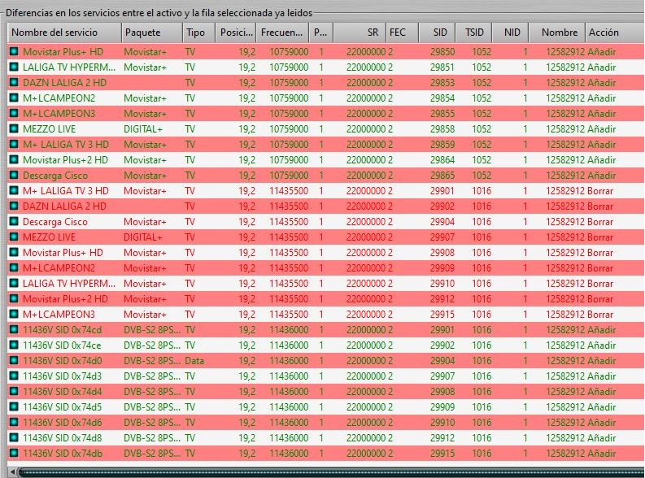Image resolution: width=645 pixels, height=478 pixels.
Task: Click the icon of DAZN LALIGA 2 HD SID 29902 Borrar row
Action: [x=14, y=206]
